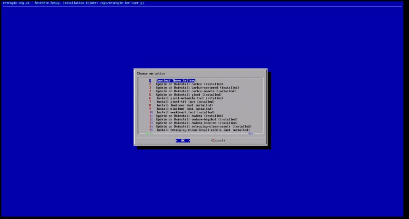This screenshot has width=409, height=219.
Task: Select Update or Uninstall eudora-concise
Action: pyautogui.click(x=197, y=123)
